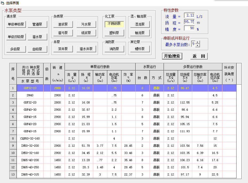Click total shaft power 7.56
Viewport: 248px width, 183px height.
click(200, 146)
